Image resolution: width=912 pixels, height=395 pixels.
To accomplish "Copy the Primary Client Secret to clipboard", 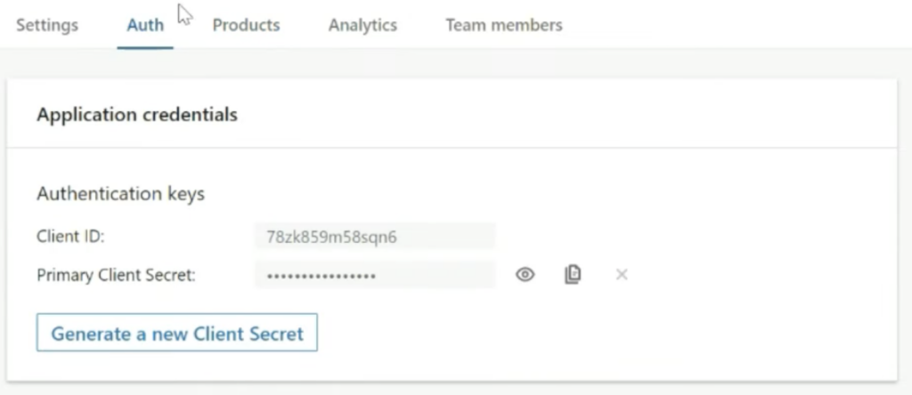I will [x=573, y=275].
